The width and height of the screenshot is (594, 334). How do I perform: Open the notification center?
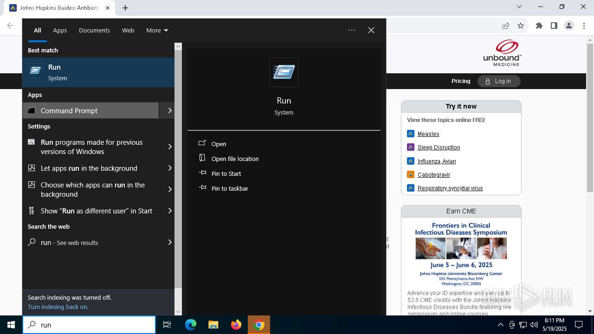pos(579,325)
